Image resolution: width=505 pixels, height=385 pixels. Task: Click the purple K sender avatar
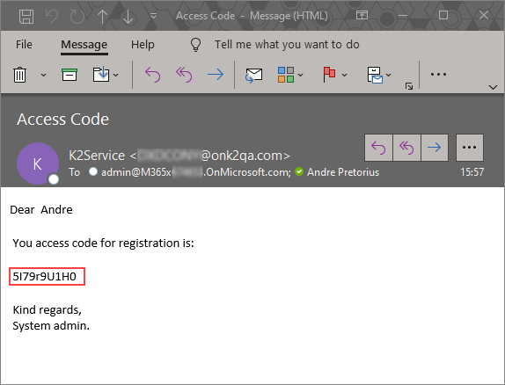pyautogui.click(x=38, y=163)
